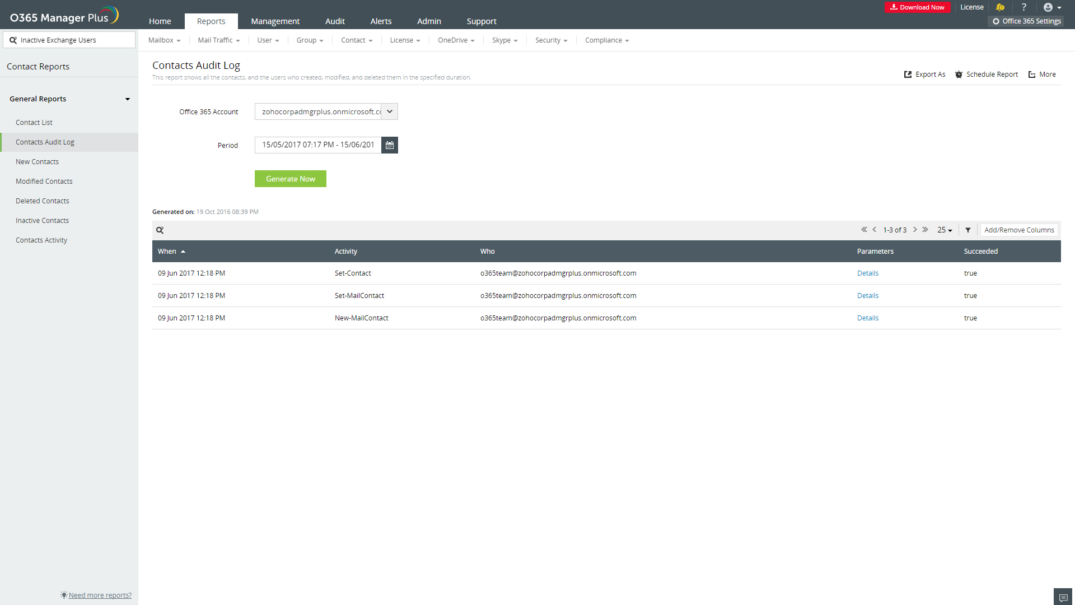Open the calendar picker for Period
The height and width of the screenshot is (605, 1075).
tap(389, 145)
